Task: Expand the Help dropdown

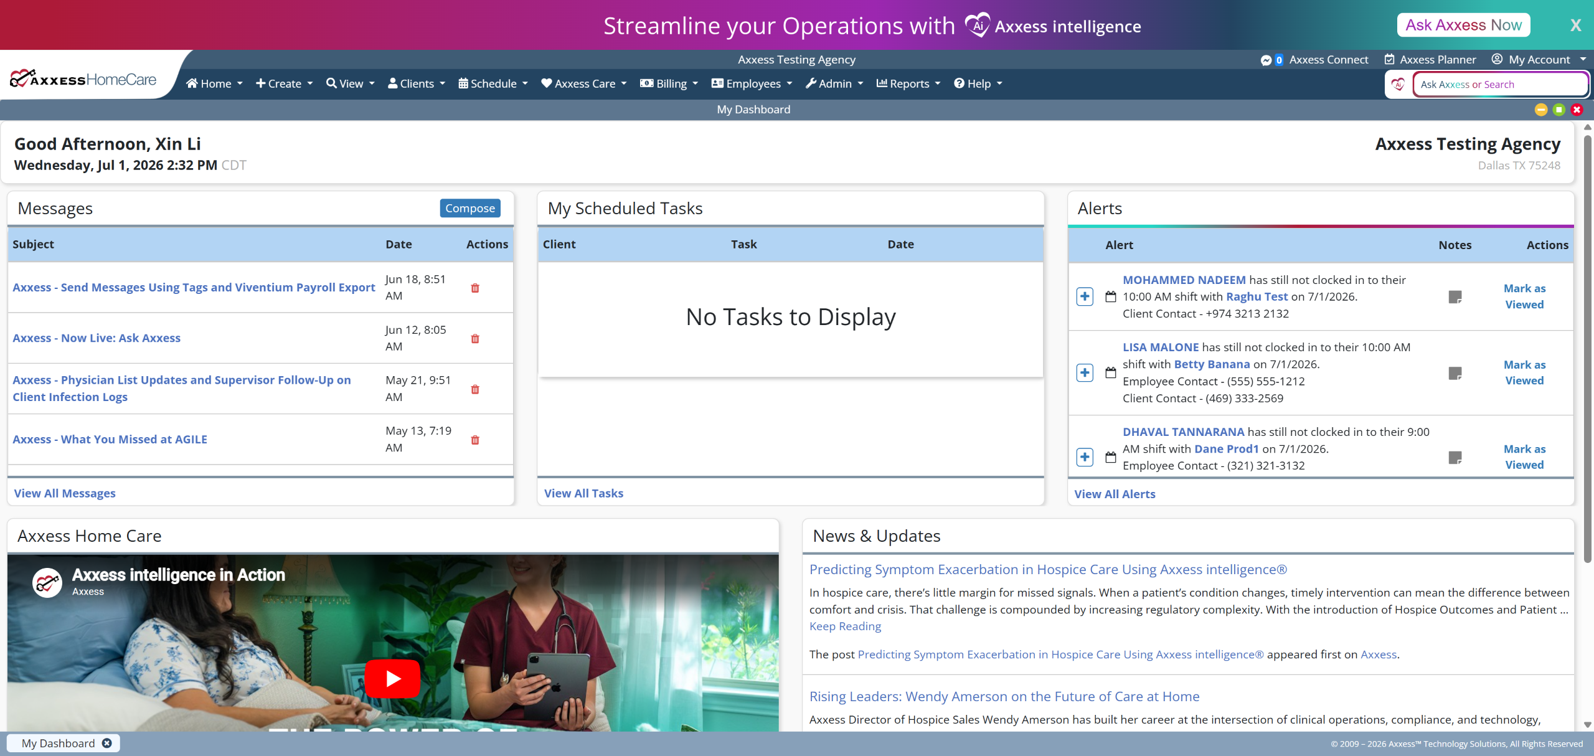Action: click(978, 83)
